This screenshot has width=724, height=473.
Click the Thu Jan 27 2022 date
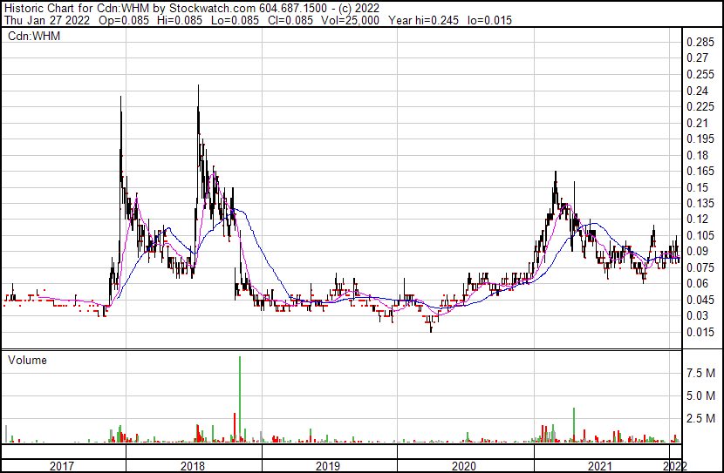coord(44,21)
